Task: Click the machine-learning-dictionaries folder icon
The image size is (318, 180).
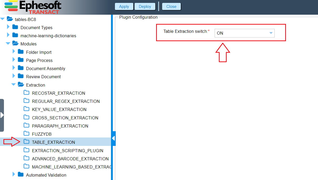Action: pos(15,35)
